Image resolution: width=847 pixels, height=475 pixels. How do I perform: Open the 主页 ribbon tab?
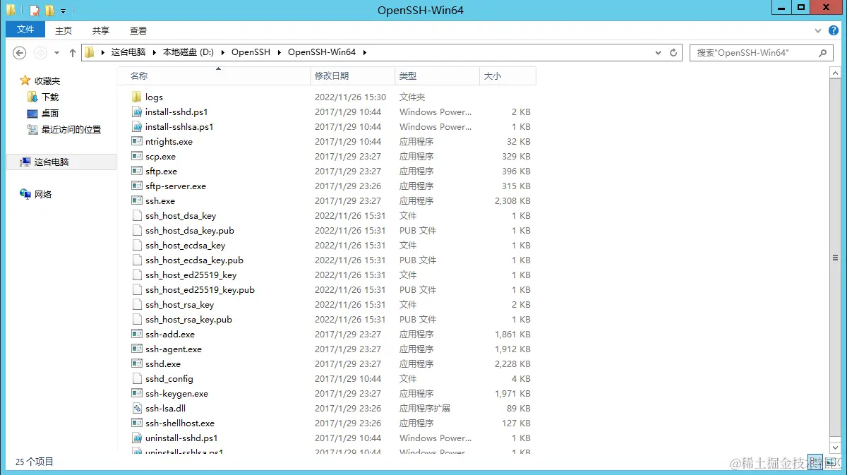pyautogui.click(x=64, y=30)
